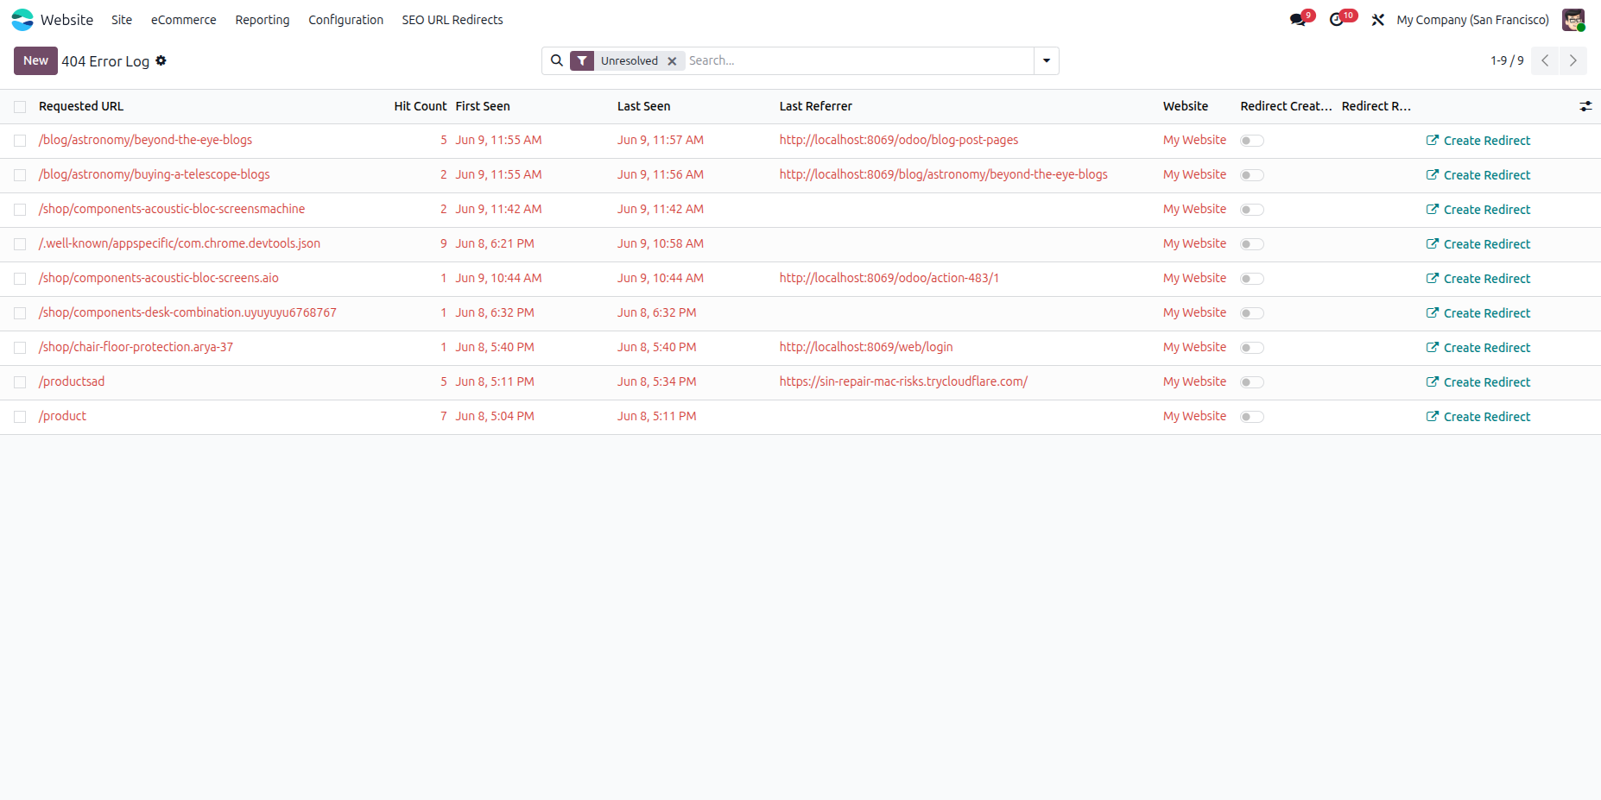Create Redirect for /productsad row
This screenshot has width=1601, height=800.
1478,382
